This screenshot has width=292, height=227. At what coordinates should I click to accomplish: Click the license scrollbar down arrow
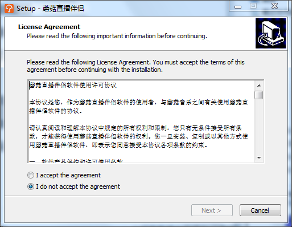click(x=259, y=158)
